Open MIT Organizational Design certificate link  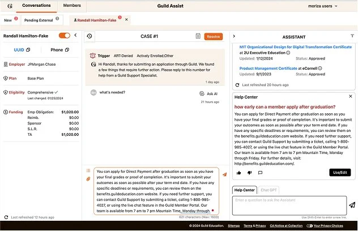[x=296, y=47]
